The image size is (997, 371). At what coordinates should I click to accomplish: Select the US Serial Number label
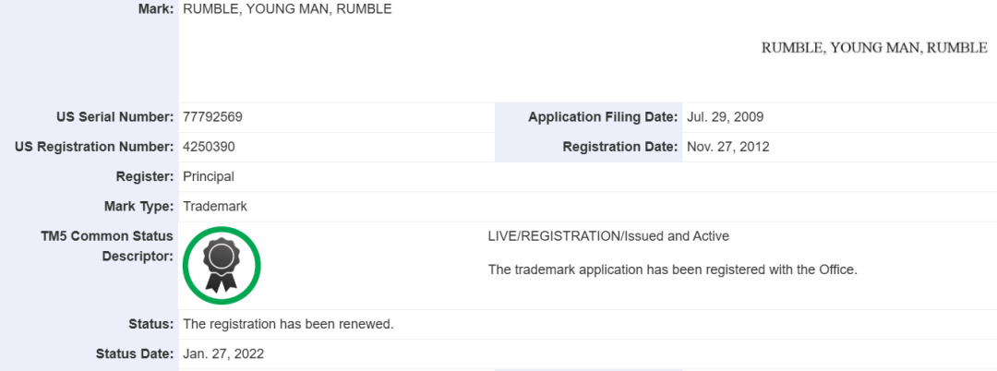114,117
